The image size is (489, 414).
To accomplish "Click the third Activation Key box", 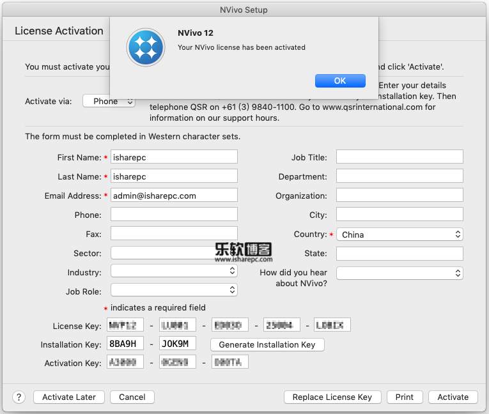I will coord(230,362).
